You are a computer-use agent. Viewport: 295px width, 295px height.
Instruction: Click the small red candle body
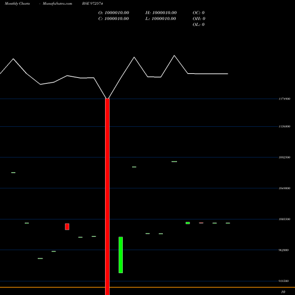click(67, 227)
